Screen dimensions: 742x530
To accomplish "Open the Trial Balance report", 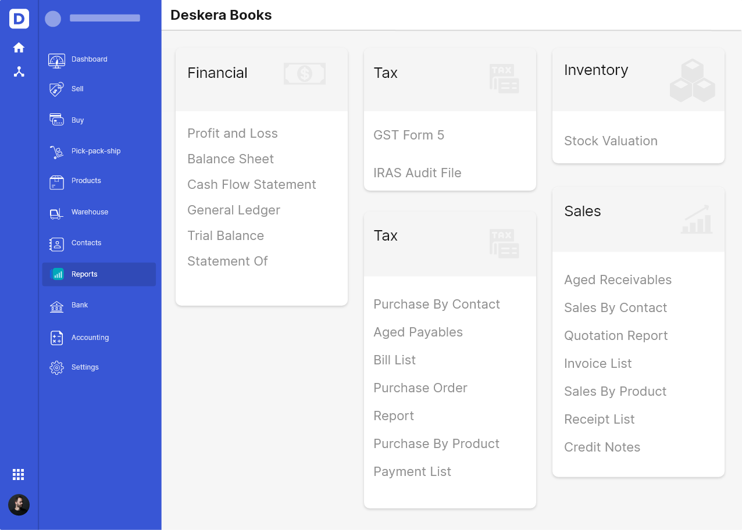I will pos(226,236).
